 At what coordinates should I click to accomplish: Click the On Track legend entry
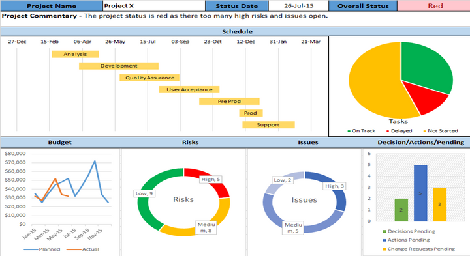click(x=361, y=131)
